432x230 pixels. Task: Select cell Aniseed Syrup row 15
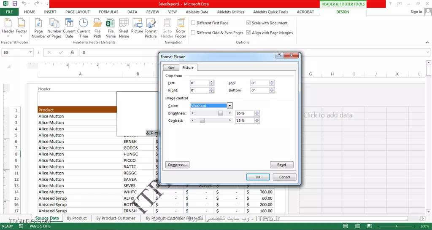tap(80, 198)
